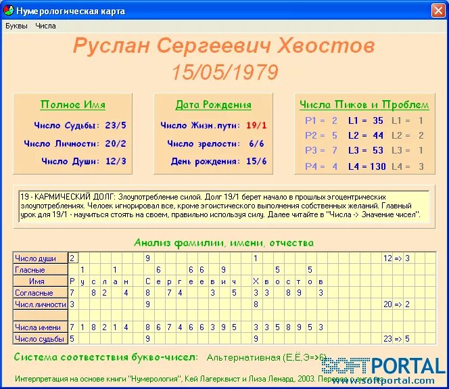The image size is (449, 389).
Task: Click the 12 => 3 result in Число души row
Action: (x=397, y=258)
